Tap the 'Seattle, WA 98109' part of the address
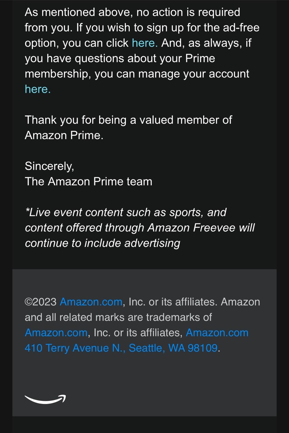Screen dimensions: 289x433 (x=173, y=348)
